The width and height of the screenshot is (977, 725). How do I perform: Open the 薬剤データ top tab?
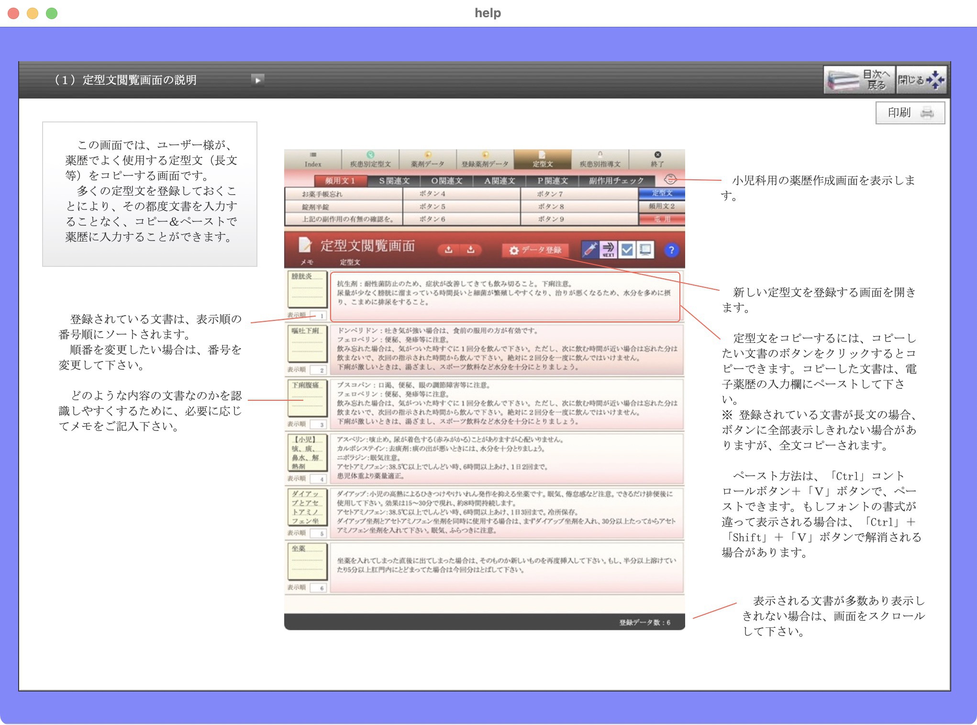tap(427, 160)
